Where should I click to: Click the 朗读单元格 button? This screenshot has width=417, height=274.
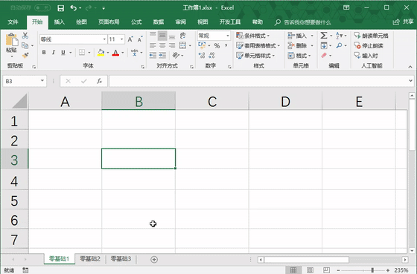[x=371, y=36]
